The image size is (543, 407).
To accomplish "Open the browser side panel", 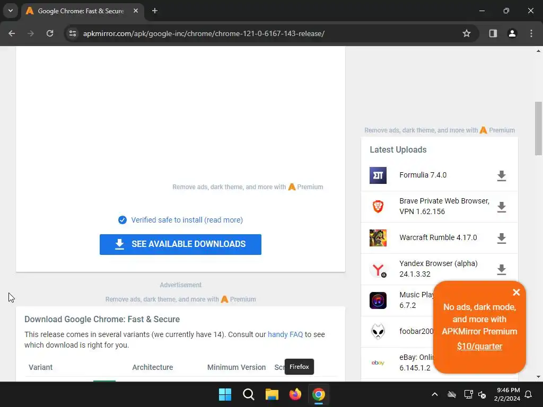I will 493,33.
